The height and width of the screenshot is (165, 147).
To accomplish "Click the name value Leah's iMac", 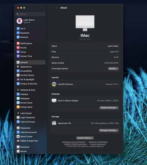I will coord(113,46).
